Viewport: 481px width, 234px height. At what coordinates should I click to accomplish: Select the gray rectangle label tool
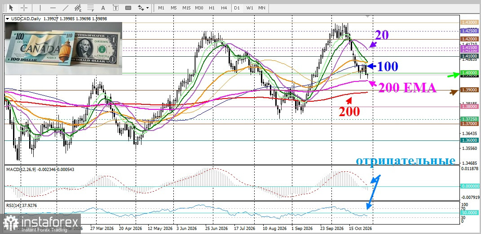pos(128,8)
